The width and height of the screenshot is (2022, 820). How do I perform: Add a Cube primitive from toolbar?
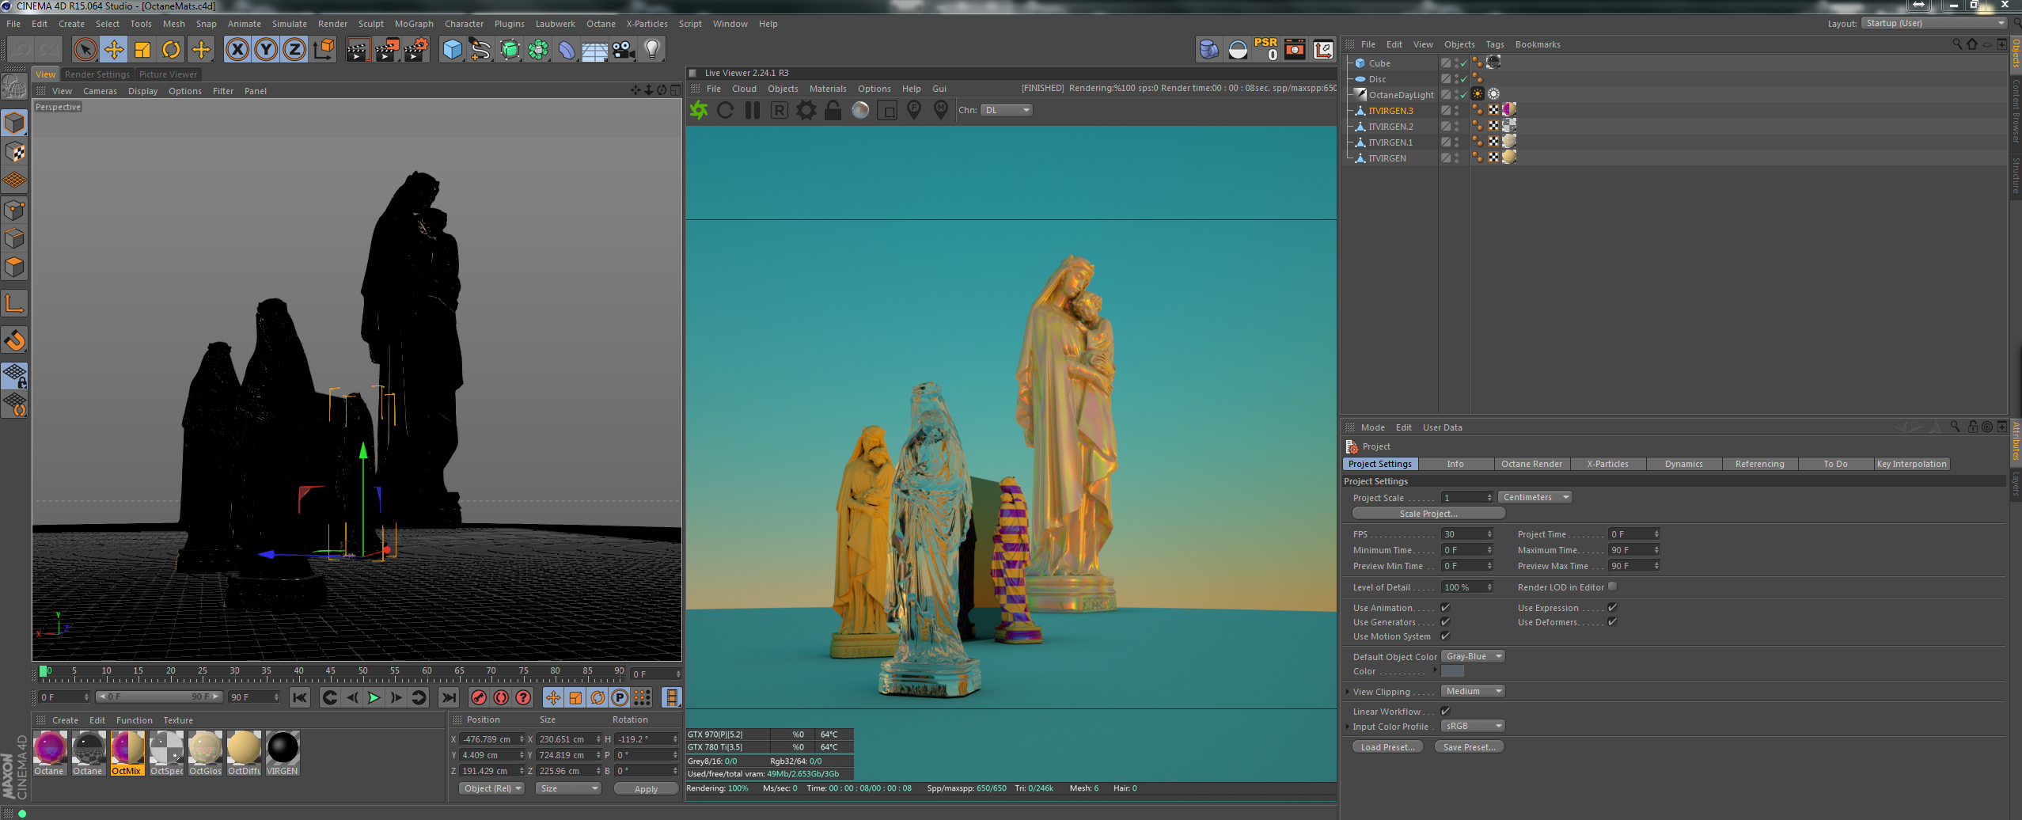click(x=453, y=50)
